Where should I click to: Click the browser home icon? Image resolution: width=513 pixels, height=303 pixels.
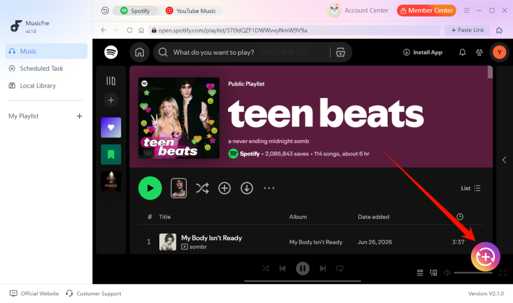click(x=141, y=30)
